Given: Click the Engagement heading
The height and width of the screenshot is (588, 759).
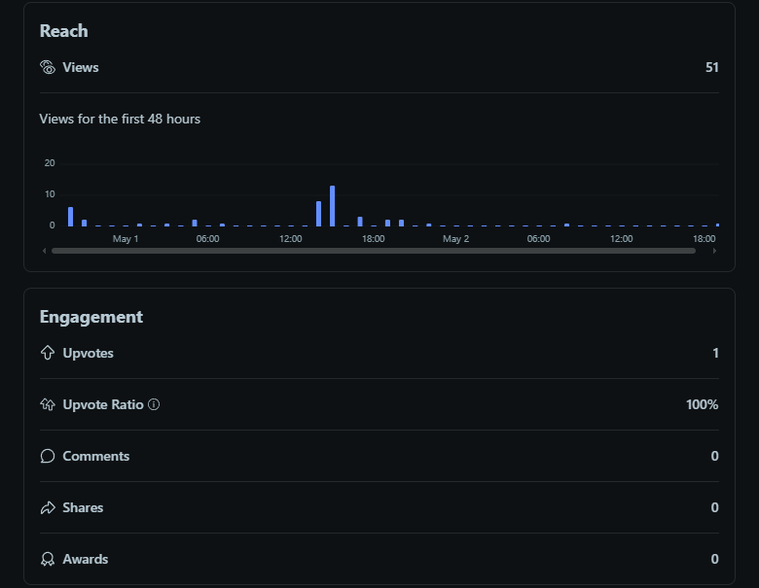Looking at the screenshot, I should (91, 317).
